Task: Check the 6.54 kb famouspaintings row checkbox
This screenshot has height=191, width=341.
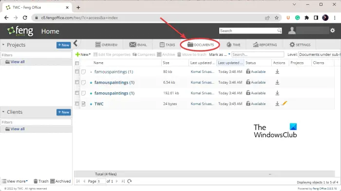Action: coord(77,82)
